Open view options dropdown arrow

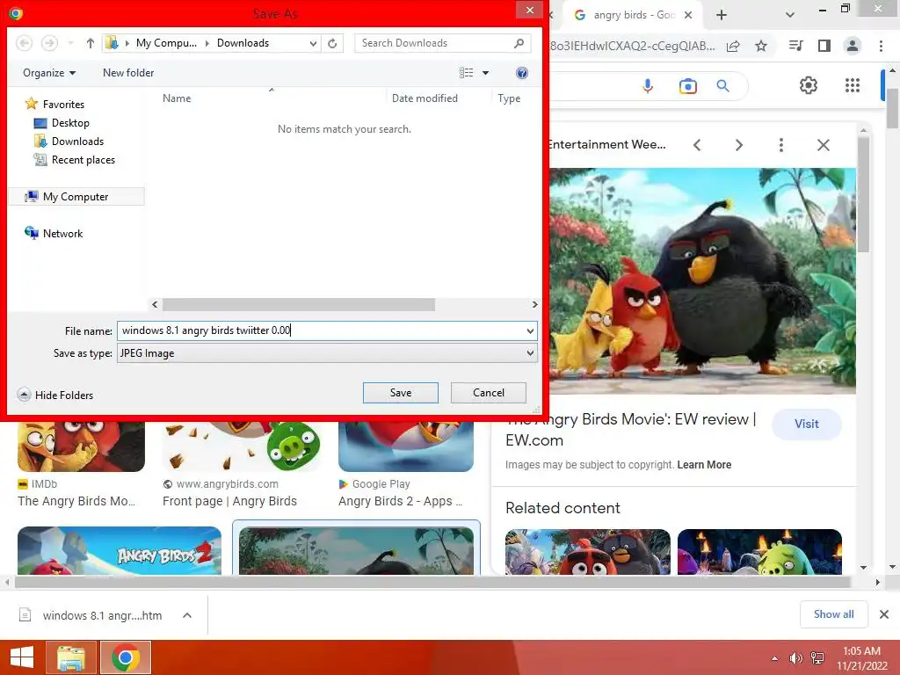[485, 73]
